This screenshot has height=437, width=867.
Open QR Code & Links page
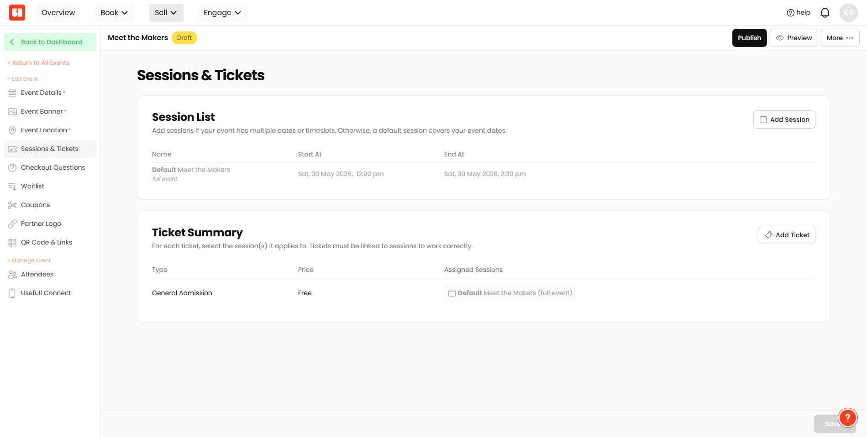(50, 242)
